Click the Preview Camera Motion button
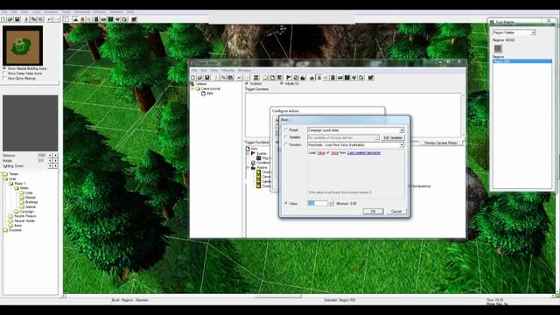 click(441, 143)
